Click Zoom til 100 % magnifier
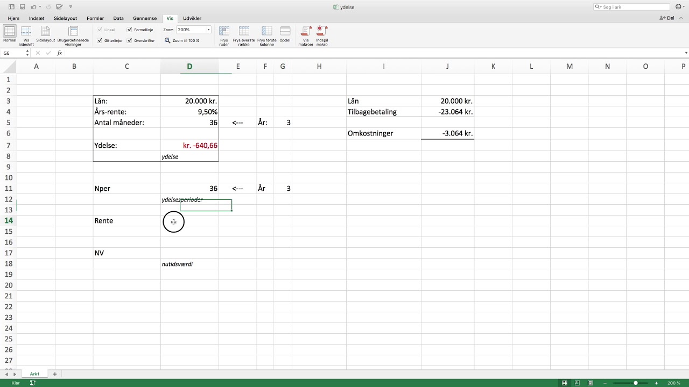 tap(167, 40)
